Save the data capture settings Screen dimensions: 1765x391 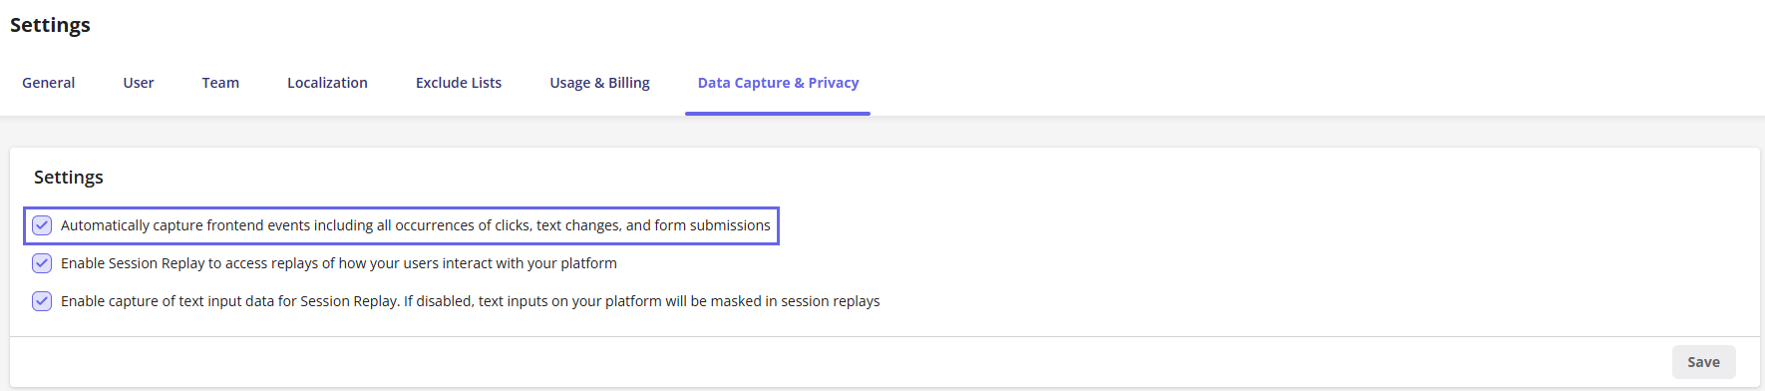(1703, 362)
